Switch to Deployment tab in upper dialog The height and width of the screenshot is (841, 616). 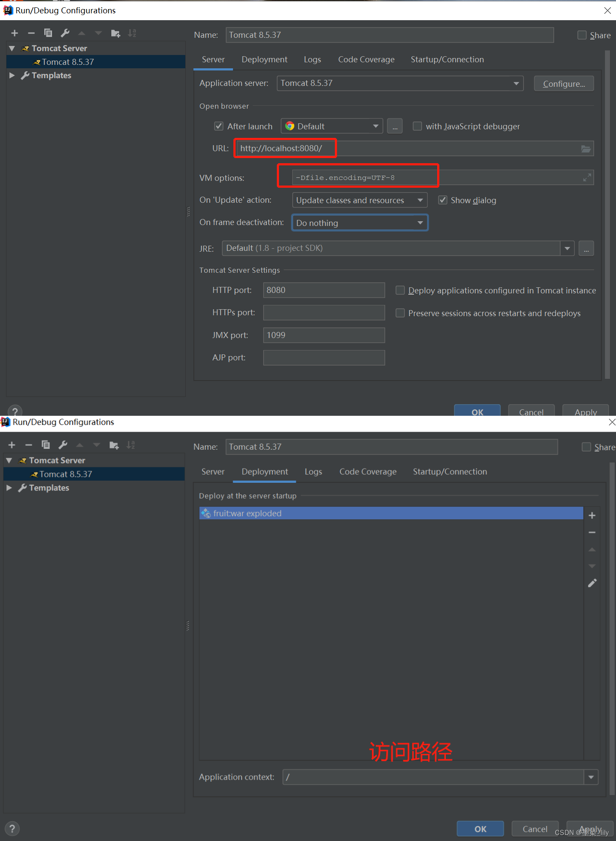tap(264, 59)
